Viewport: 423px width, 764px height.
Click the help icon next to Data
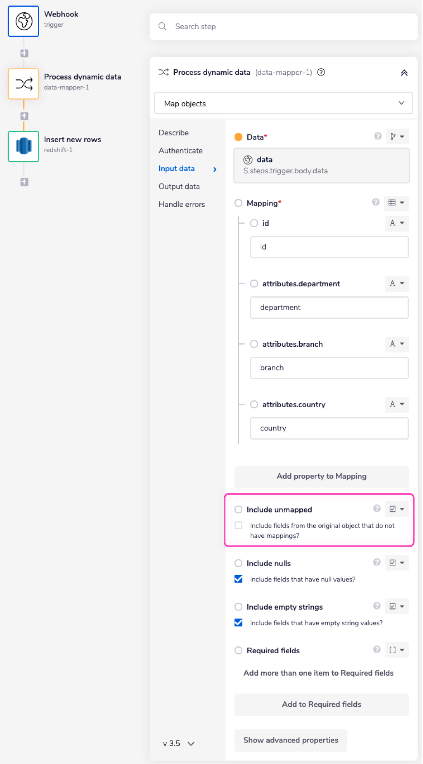tap(378, 136)
